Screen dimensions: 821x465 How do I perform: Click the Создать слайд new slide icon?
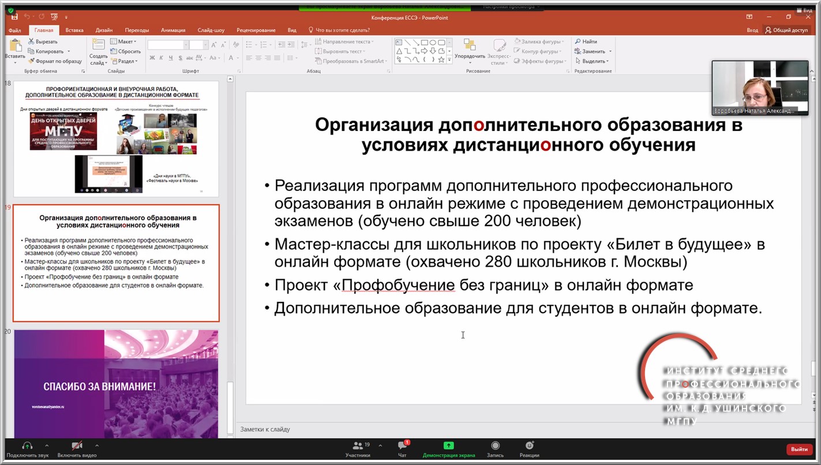pyautogui.click(x=98, y=46)
